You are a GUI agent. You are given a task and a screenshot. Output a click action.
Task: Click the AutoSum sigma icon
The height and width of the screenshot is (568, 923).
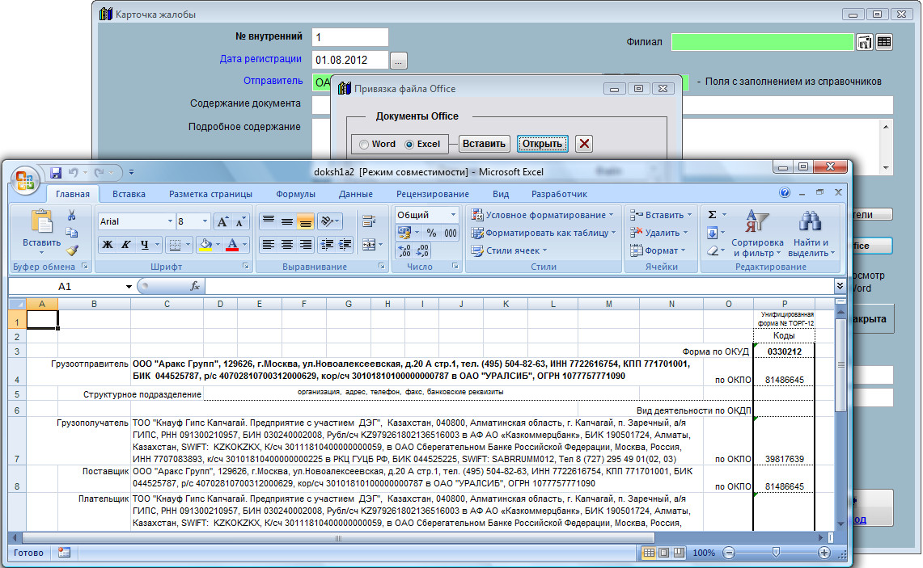click(x=712, y=215)
